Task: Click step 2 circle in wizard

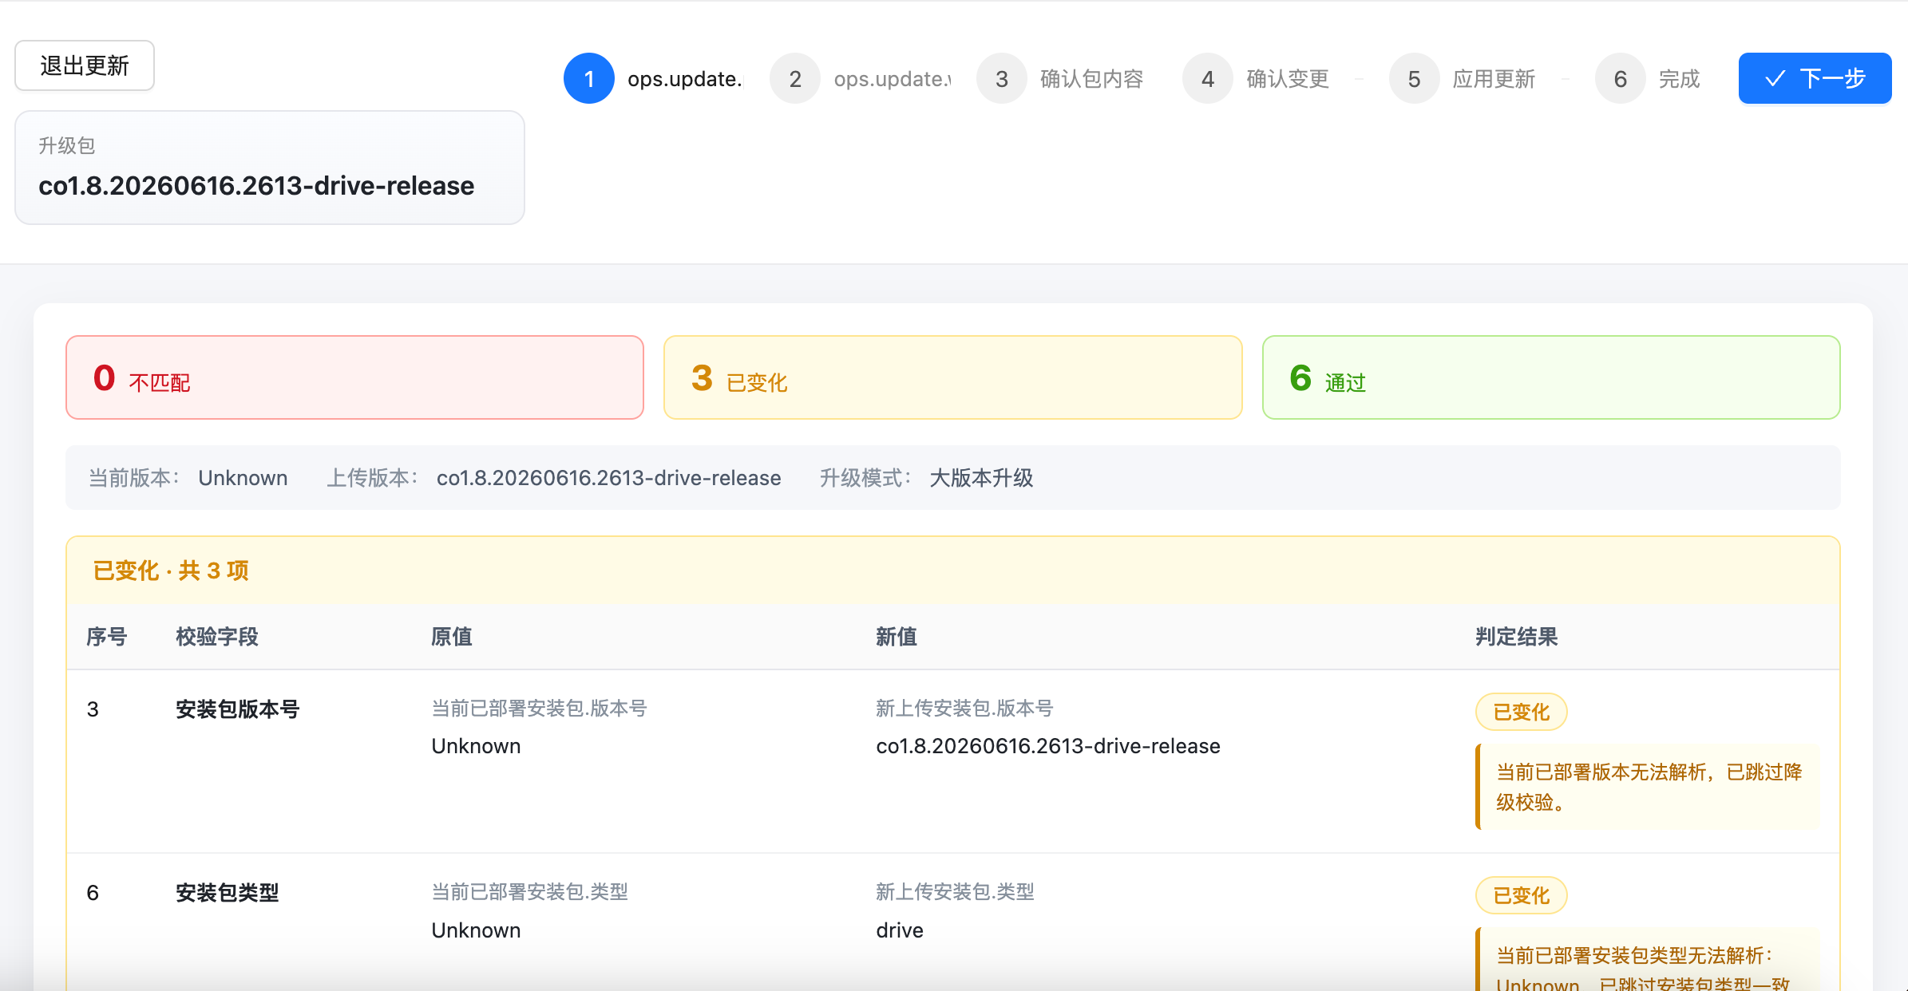Action: [795, 78]
